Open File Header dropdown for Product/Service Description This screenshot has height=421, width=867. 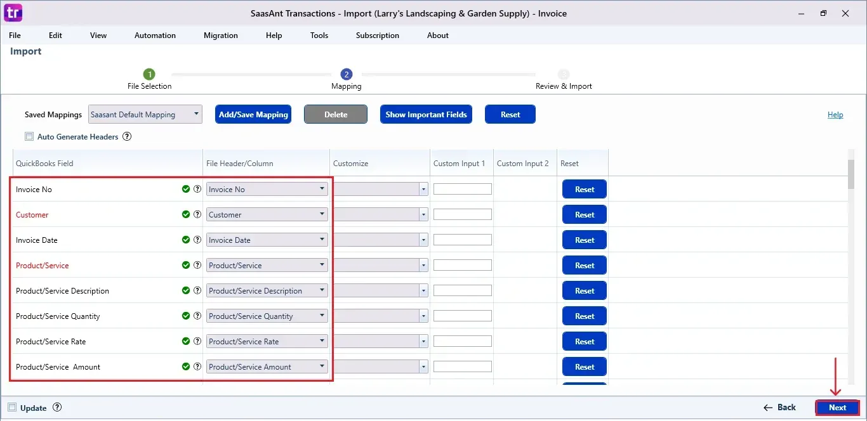click(x=267, y=290)
